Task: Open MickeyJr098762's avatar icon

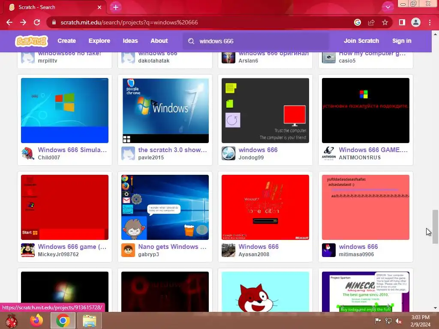Action: [x=28, y=250]
